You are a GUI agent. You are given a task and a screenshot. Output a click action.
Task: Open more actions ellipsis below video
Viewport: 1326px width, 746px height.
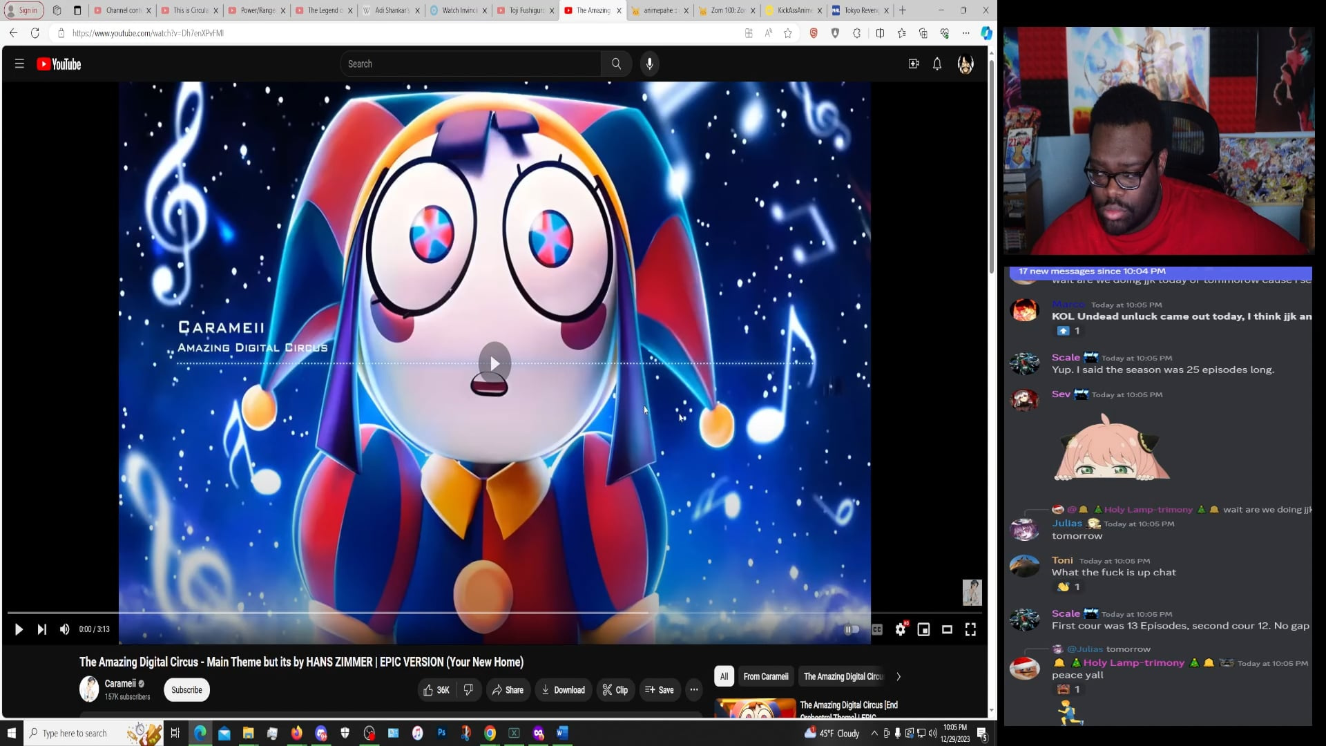pos(694,690)
